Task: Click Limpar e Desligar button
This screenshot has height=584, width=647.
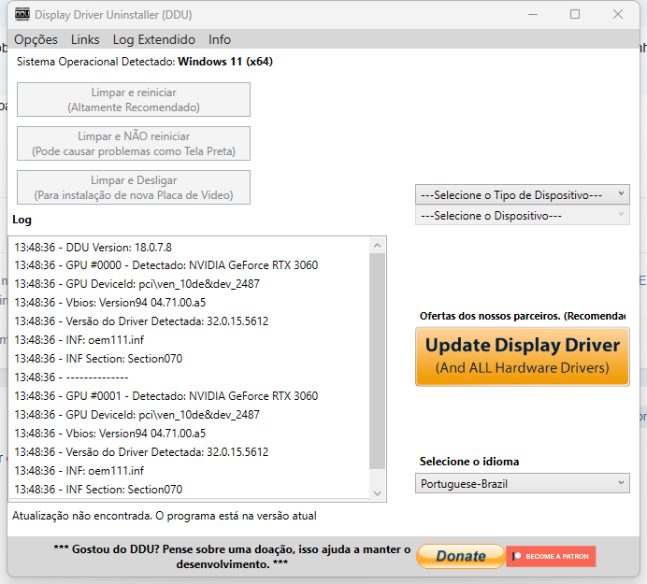Action: [x=134, y=188]
